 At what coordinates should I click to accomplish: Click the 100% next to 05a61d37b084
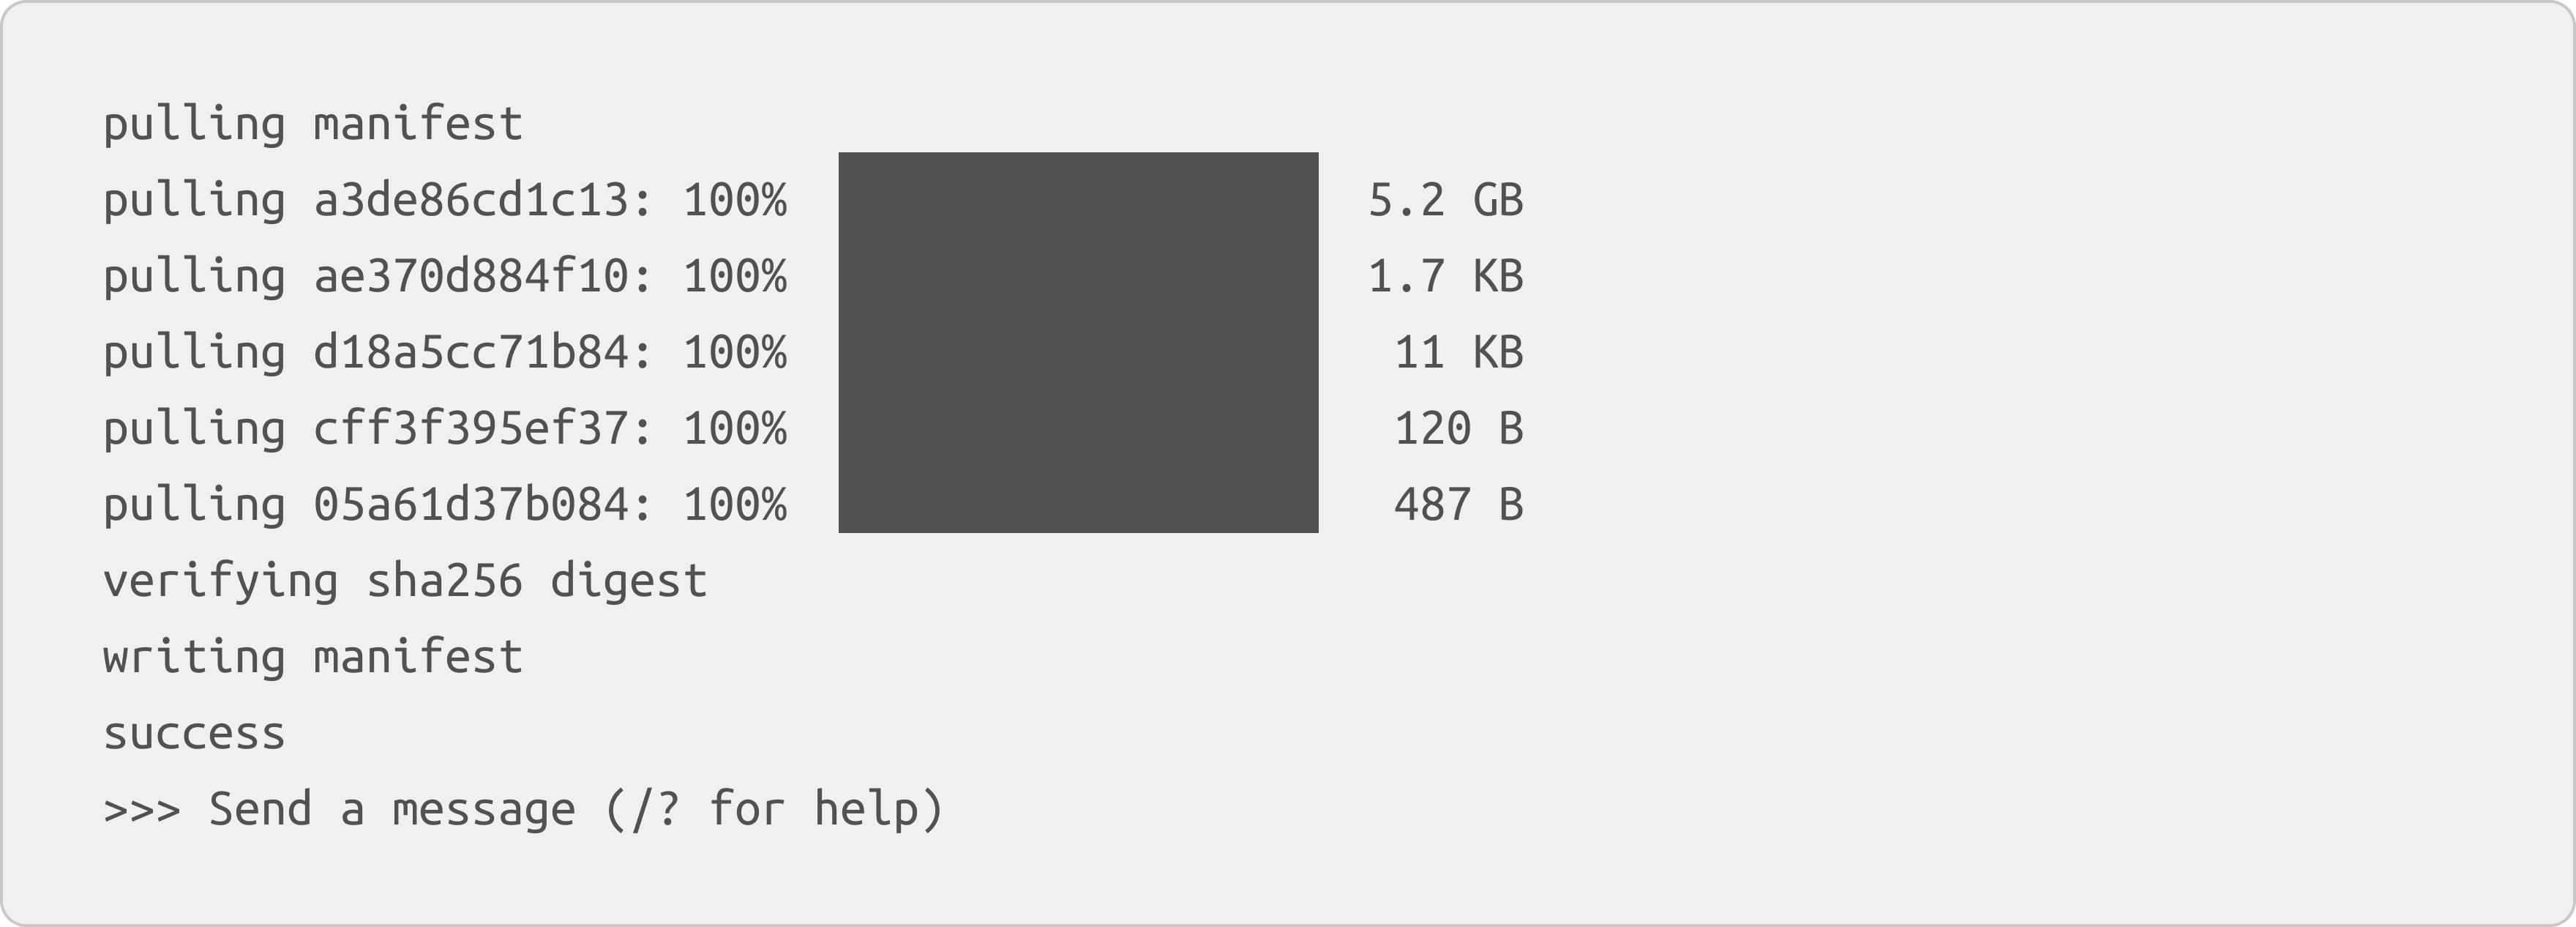(x=735, y=505)
